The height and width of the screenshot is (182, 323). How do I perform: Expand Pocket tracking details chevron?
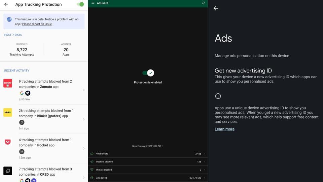pyautogui.click(x=84, y=149)
